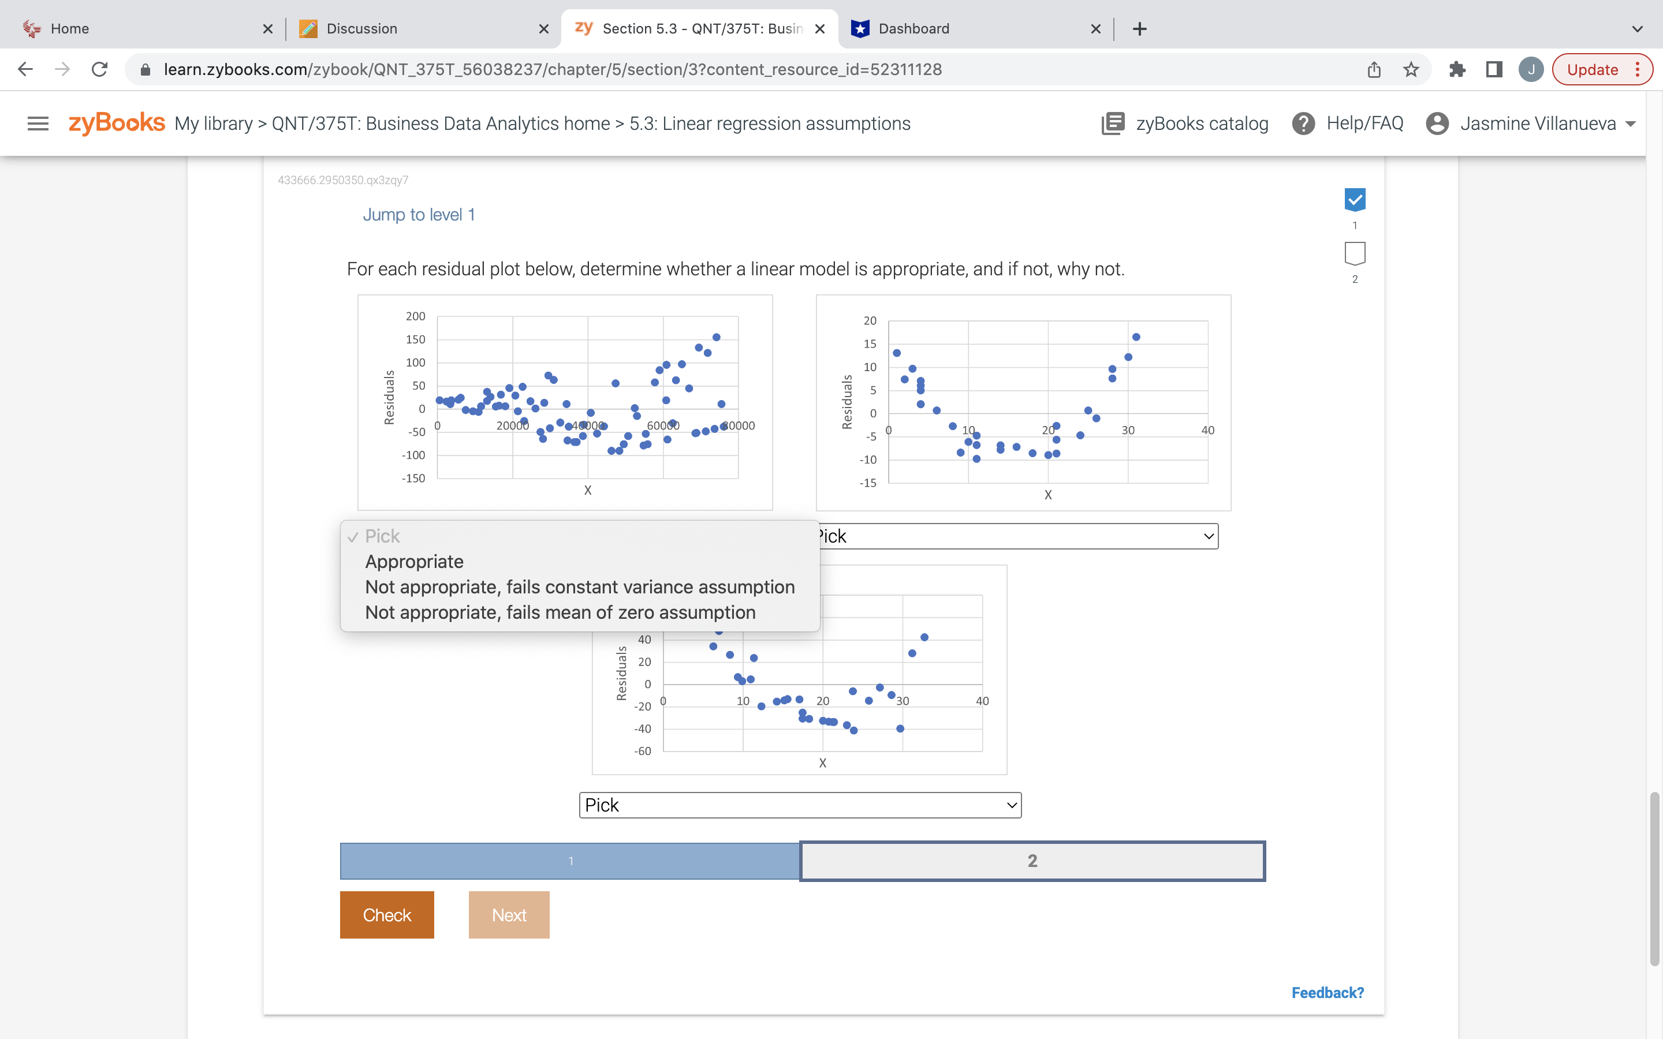Image resolution: width=1663 pixels, height=1039 pixels.
Task: Open the zyBooks hamburger menu
Action: 38,124
